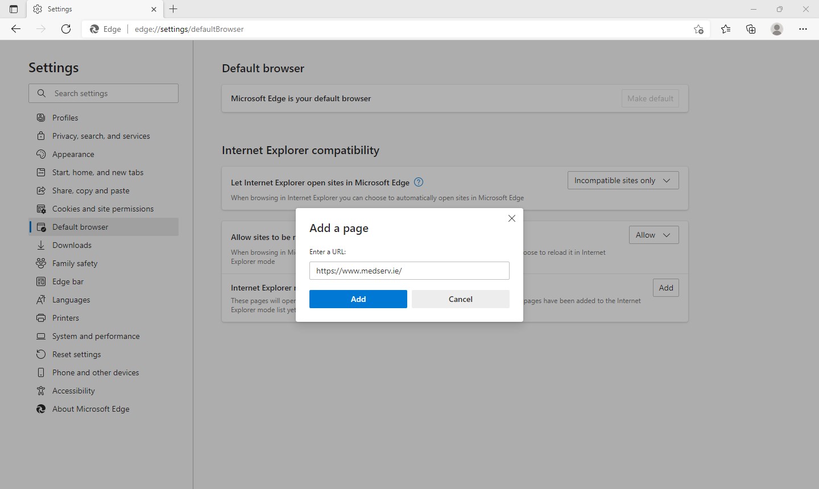Click the Favorites star icon in the toolbar
Viewport: 819px width, 489px height.
click(726, 29)
